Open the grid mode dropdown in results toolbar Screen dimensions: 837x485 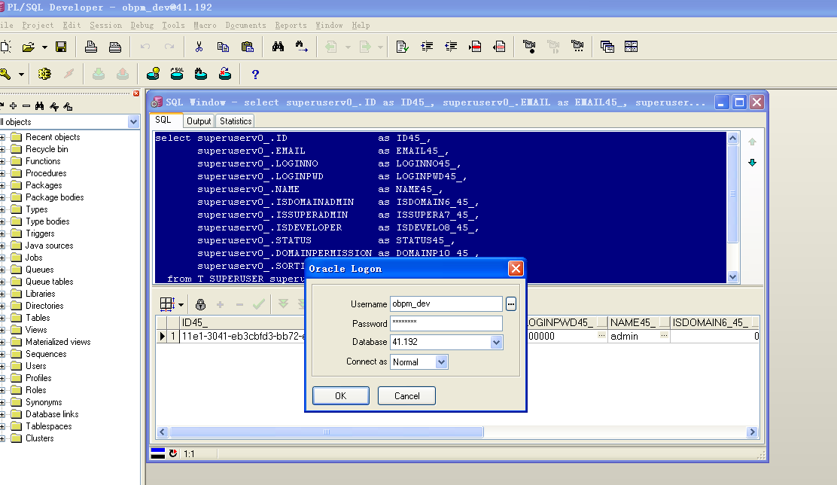tap(181, 304)
